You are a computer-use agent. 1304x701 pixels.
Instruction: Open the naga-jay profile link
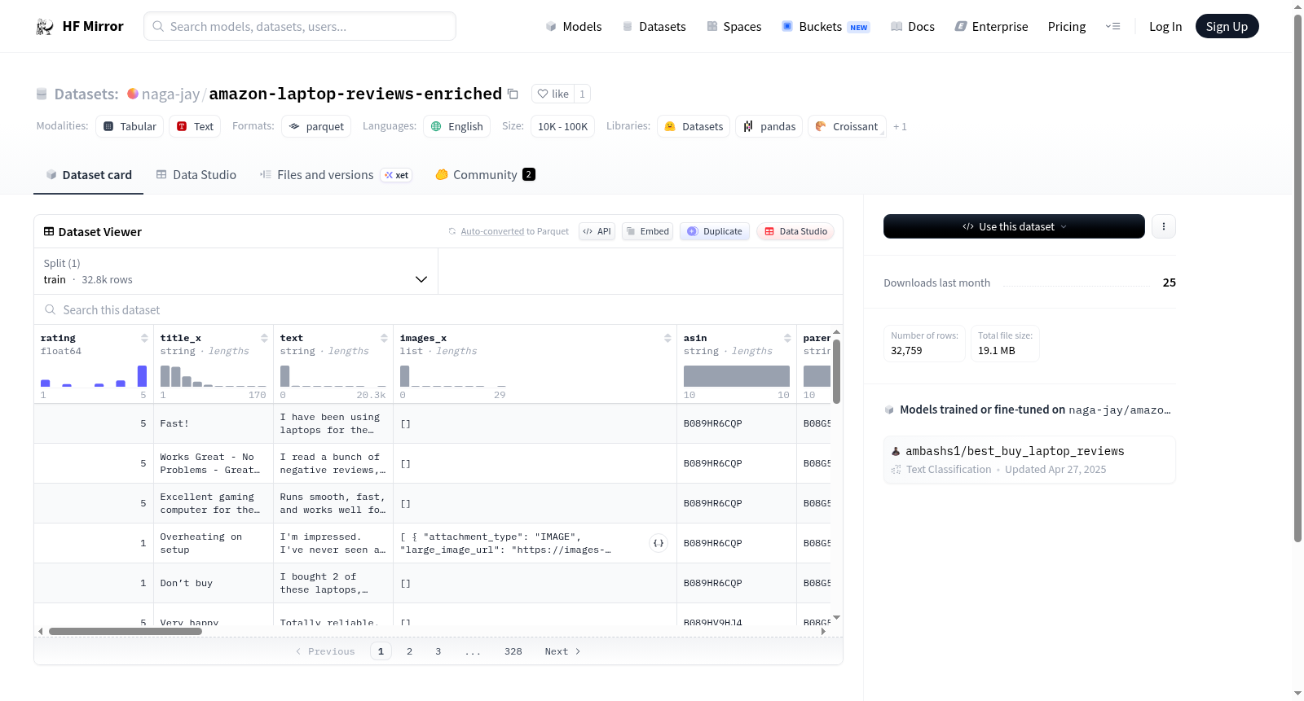click(170, 94)
